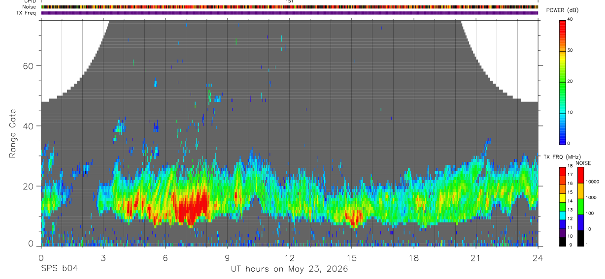The image size is (605, 279).
Task: Click the Noise color strip above the plot
Action: click(290, 7)
